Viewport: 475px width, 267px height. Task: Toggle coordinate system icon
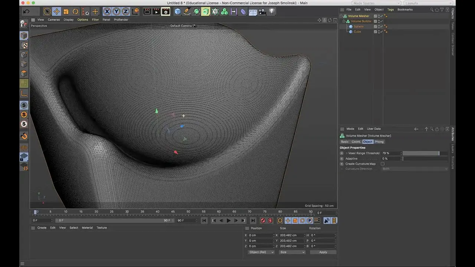point(135,11)
